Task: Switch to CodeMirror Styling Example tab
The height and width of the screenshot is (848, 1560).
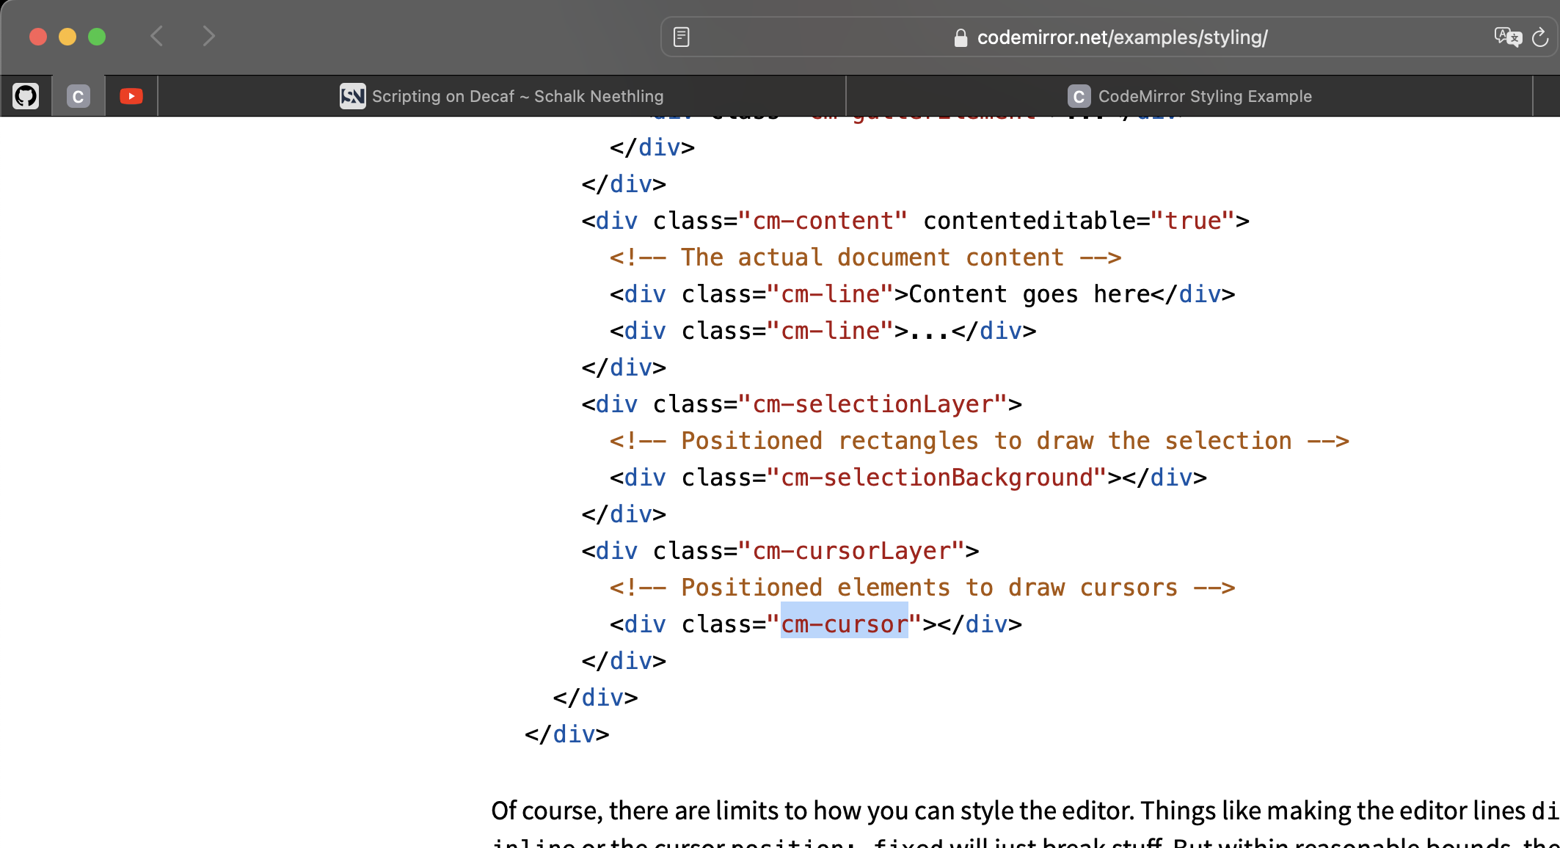Action: (x=1189, y=96)
